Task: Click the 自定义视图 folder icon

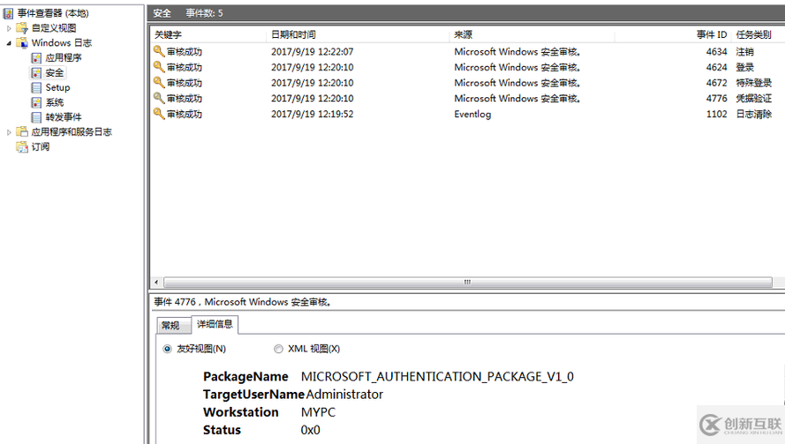Action: point(21,28)
